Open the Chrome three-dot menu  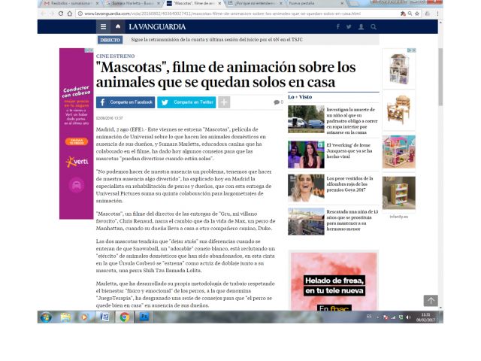pyautogui.click(x=437, y=14)
